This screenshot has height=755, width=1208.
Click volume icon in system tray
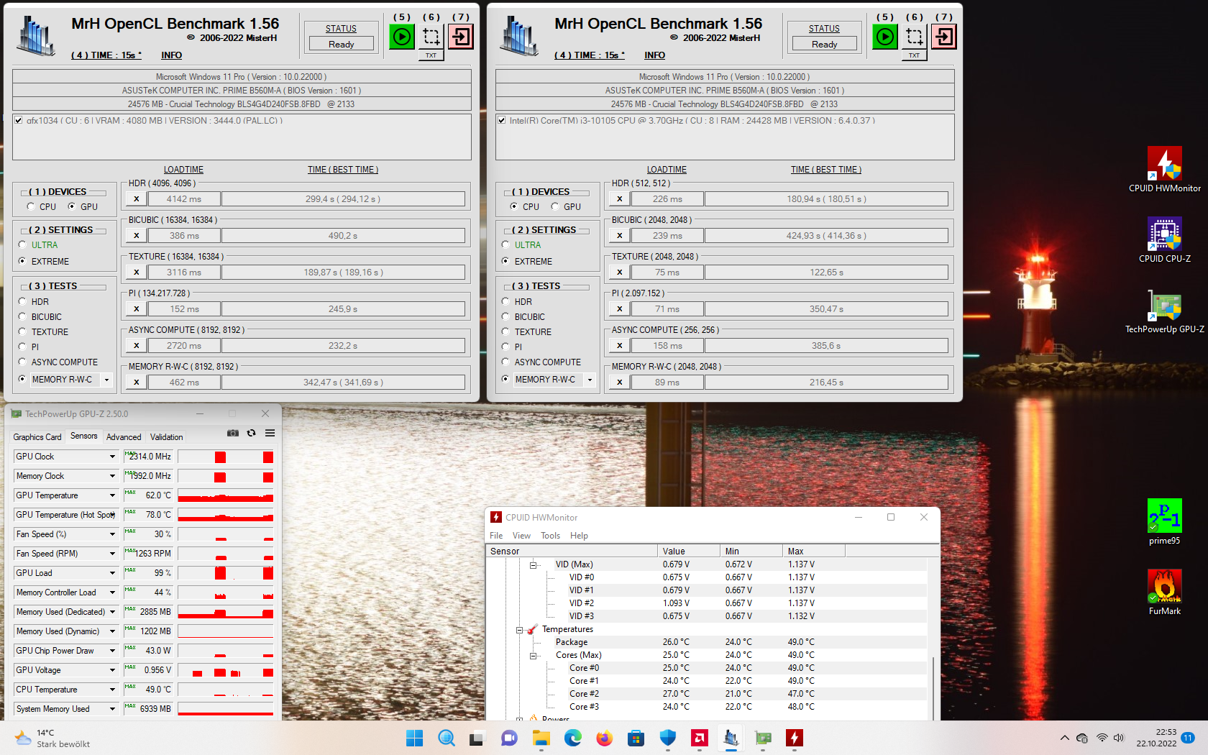coord(1119,738)
